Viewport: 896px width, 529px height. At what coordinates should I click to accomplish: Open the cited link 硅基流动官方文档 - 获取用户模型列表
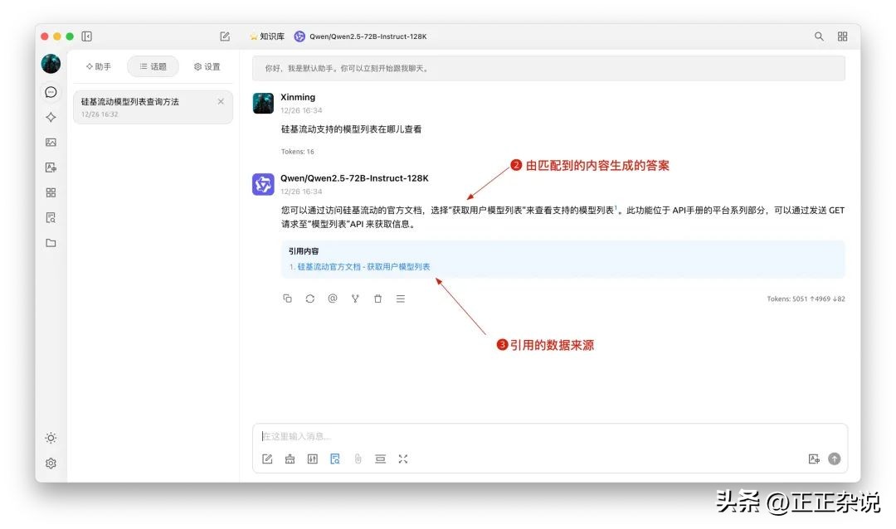pos(363,267)
